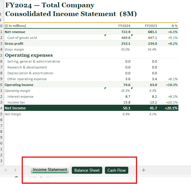
Task: Click Net margin 6.9% cell
Action: 126,114
